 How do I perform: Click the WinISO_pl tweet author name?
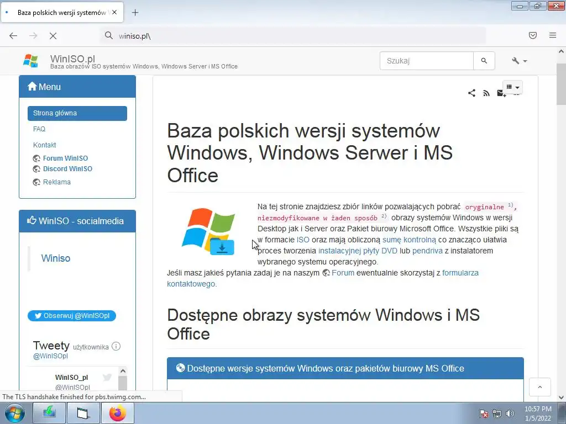tap(71, 378)
